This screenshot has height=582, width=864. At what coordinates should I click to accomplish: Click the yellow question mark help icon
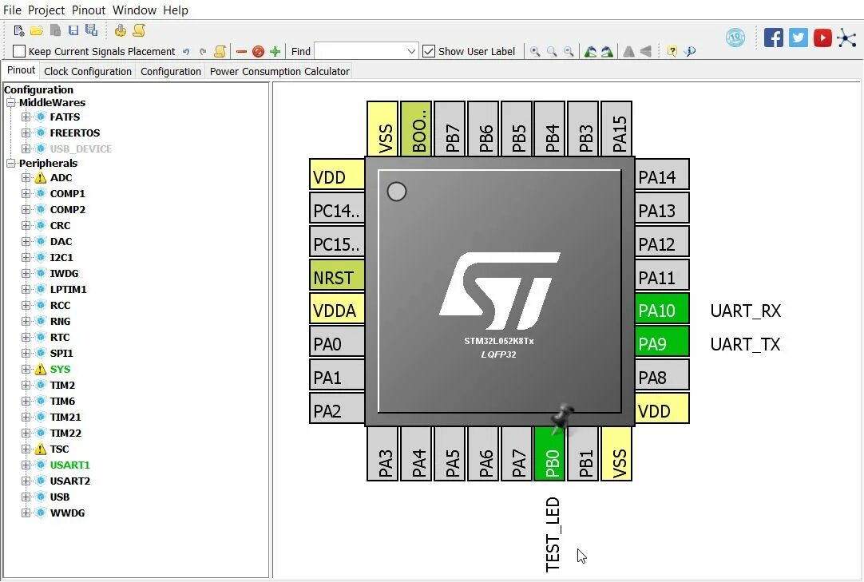coord(672,52)
